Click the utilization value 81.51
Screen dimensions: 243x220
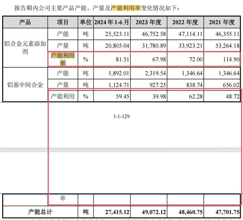(122, 59)
